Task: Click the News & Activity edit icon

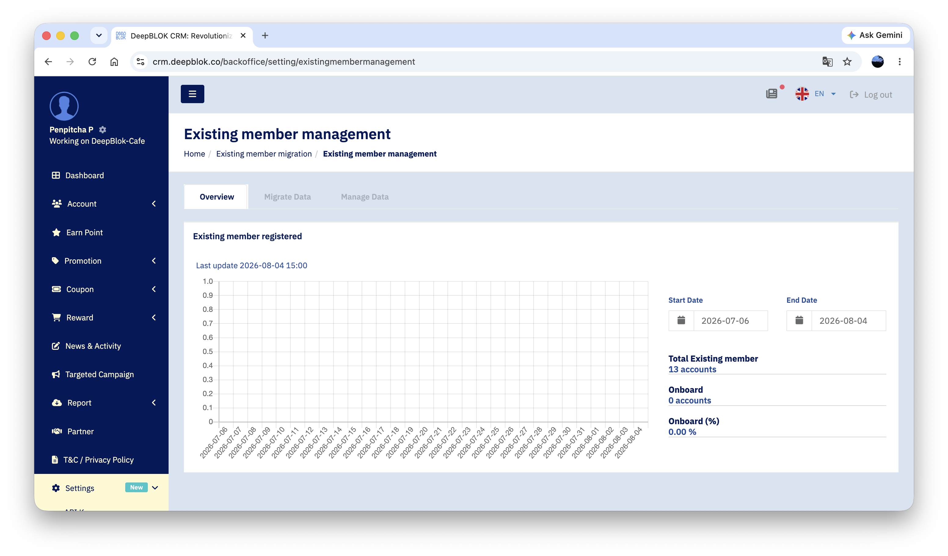Action: pyautogui.click(x=56, y=346)
